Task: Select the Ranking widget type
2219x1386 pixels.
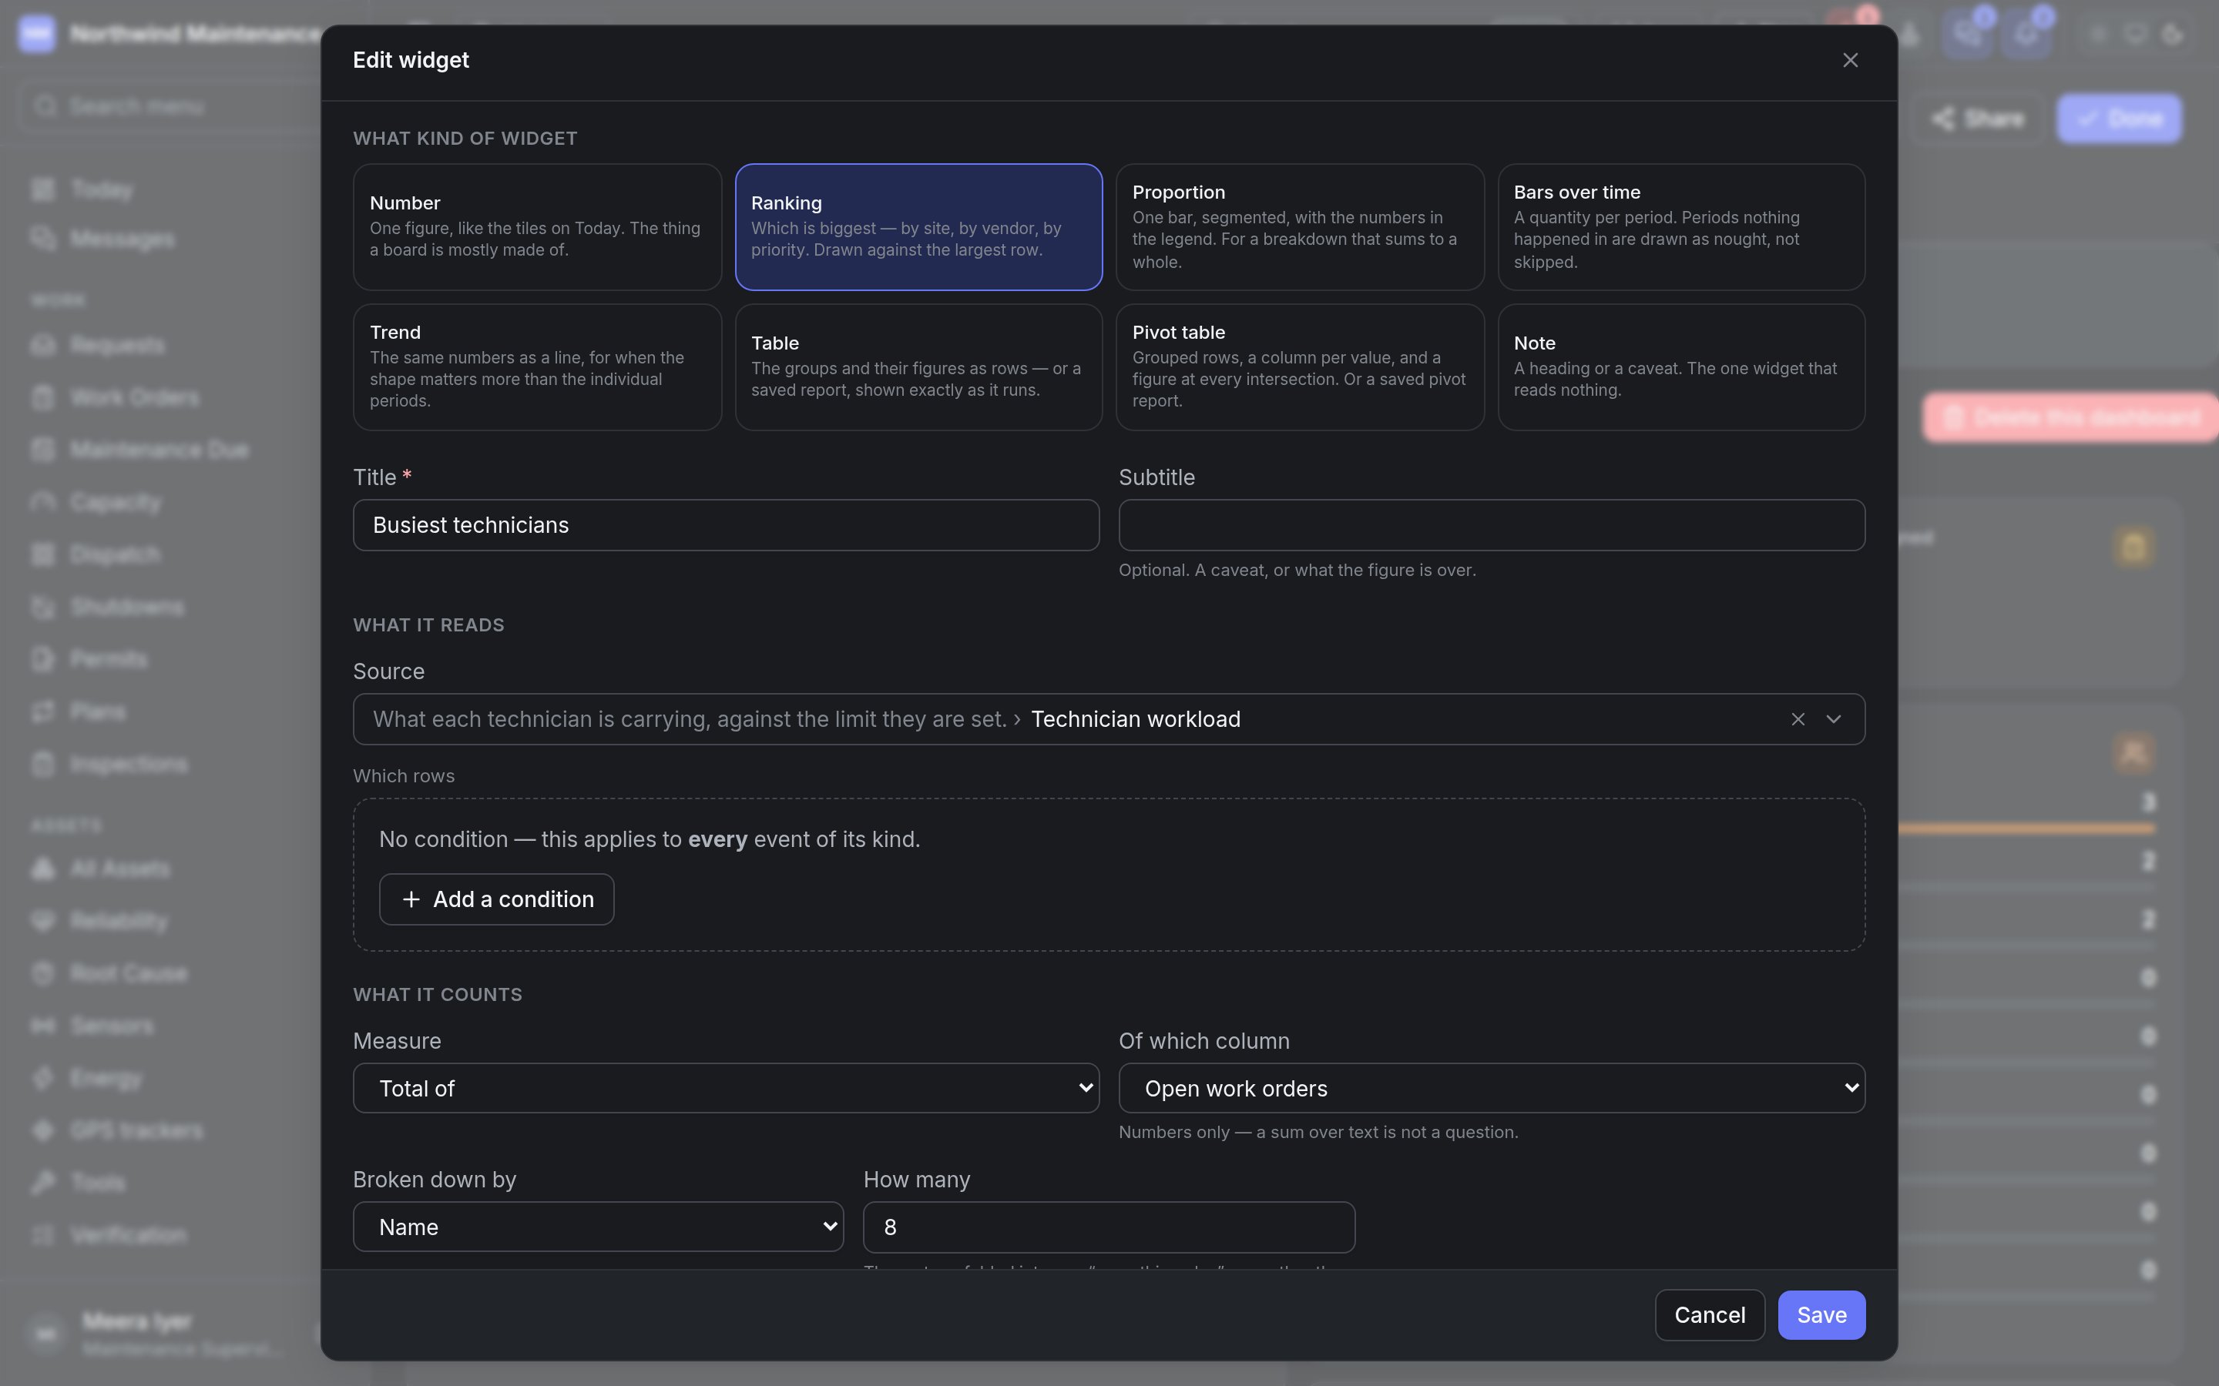Action: point(918,227)
